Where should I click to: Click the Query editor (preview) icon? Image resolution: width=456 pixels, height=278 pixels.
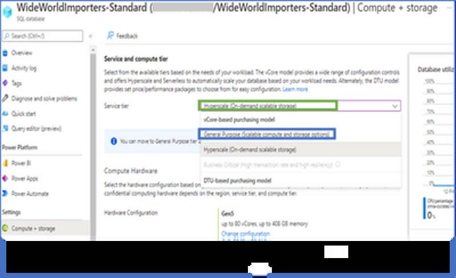point(5,129)
